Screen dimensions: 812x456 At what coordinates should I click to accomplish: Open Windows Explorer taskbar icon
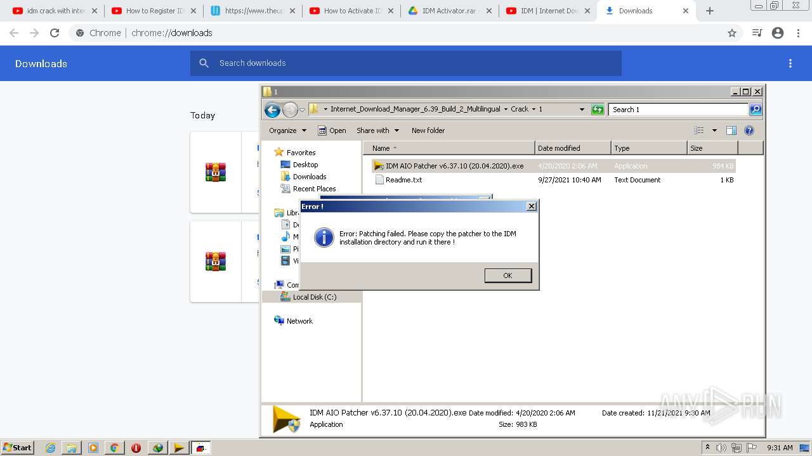(x=72, y=448)
